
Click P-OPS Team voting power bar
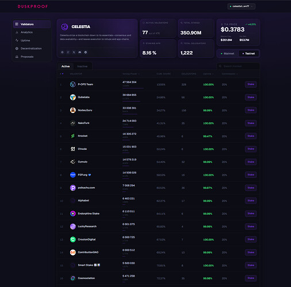tap(133, 88)
